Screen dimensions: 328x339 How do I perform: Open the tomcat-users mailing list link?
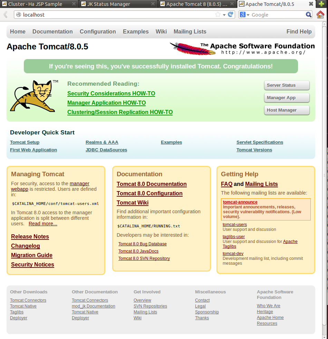[x=235, y=225]
